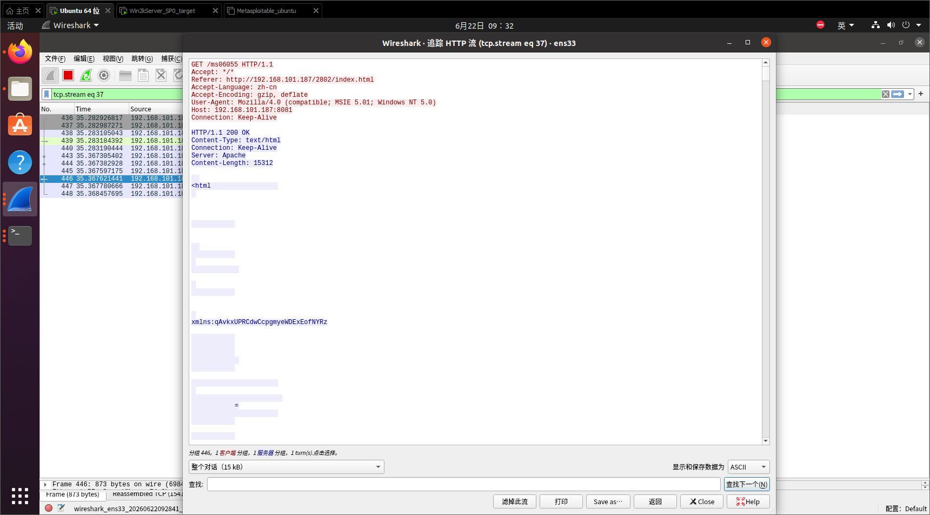
Task: Click the Referer header line in the stream
Action: tap(282, 80)
